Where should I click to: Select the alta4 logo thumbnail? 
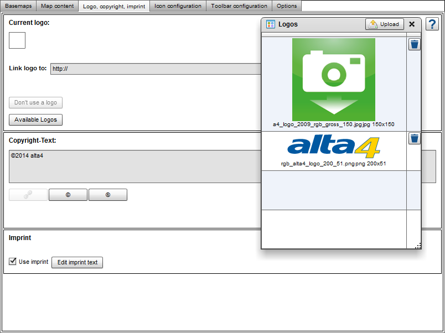[334, 147]
